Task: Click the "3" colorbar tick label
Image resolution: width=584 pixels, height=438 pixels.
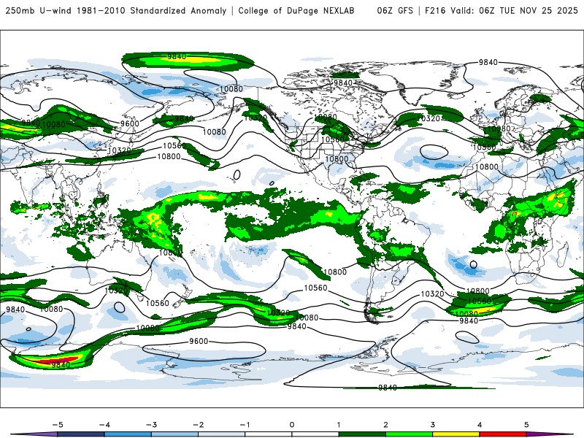Action: (433, 425)
